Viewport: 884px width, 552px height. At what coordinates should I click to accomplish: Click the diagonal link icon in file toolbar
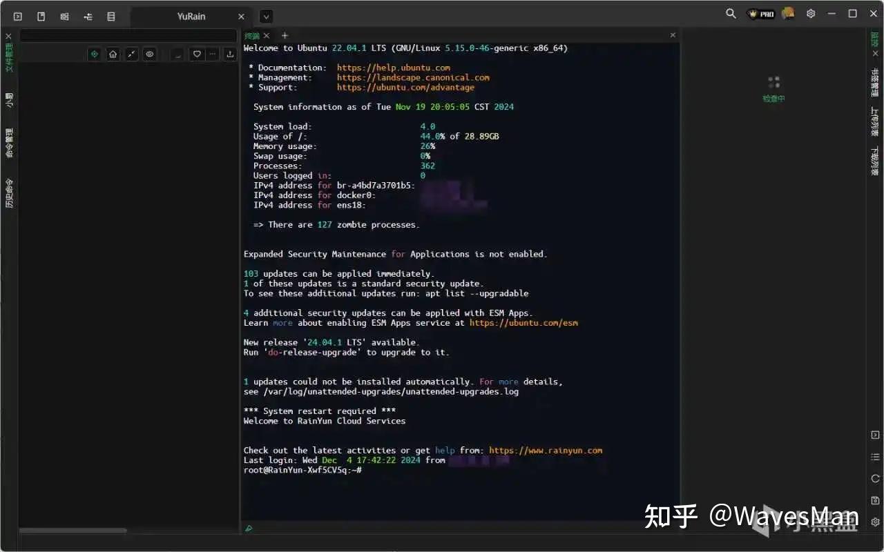coord(131,54)
